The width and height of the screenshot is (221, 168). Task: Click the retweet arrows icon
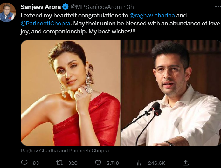pos(59,163)
